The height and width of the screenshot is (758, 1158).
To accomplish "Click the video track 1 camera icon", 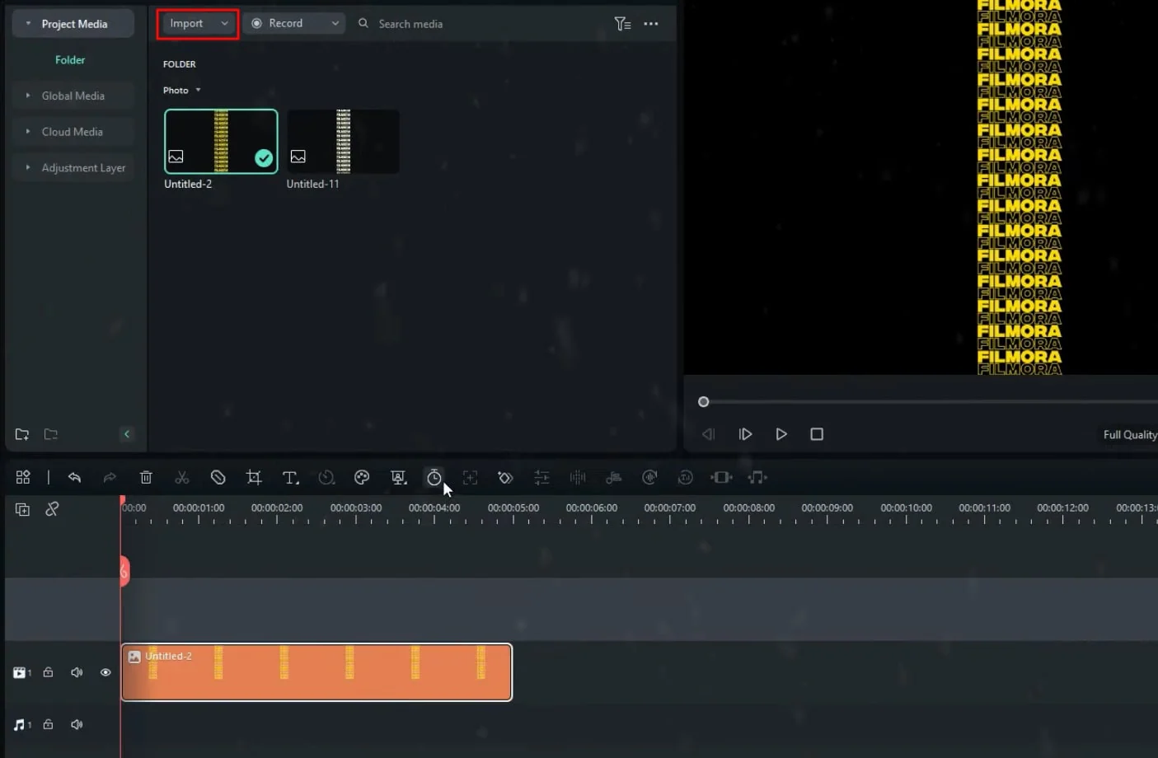I will 21,672.
